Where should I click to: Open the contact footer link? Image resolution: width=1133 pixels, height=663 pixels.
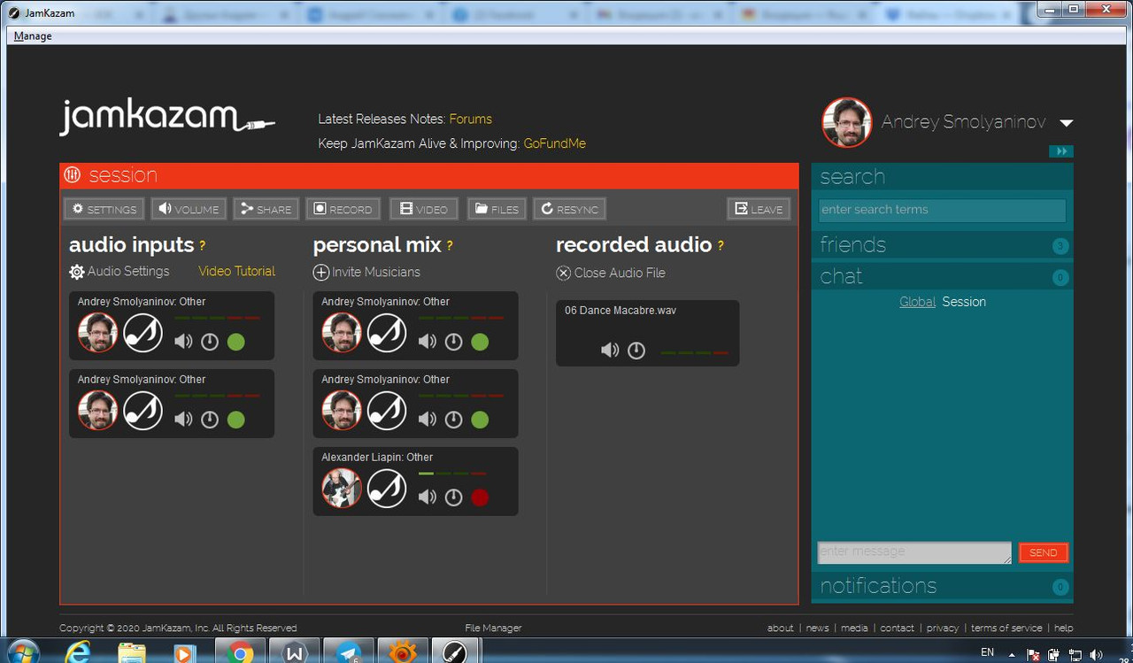(x=897, y=628)
